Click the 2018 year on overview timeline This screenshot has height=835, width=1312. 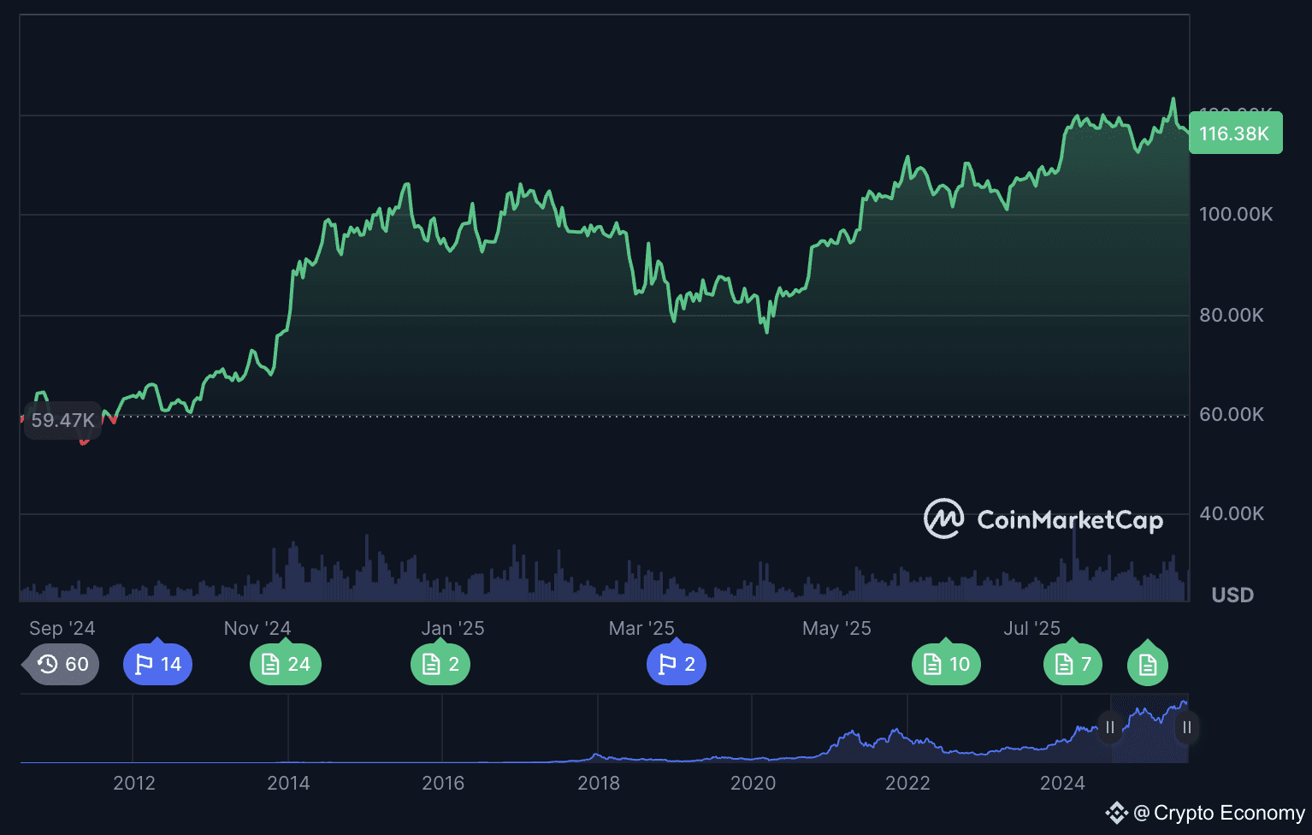click(599, 783)
